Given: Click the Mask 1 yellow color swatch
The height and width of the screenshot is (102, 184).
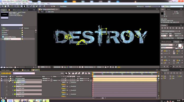Looking at the screenshot, I should (x=15, y=82).
